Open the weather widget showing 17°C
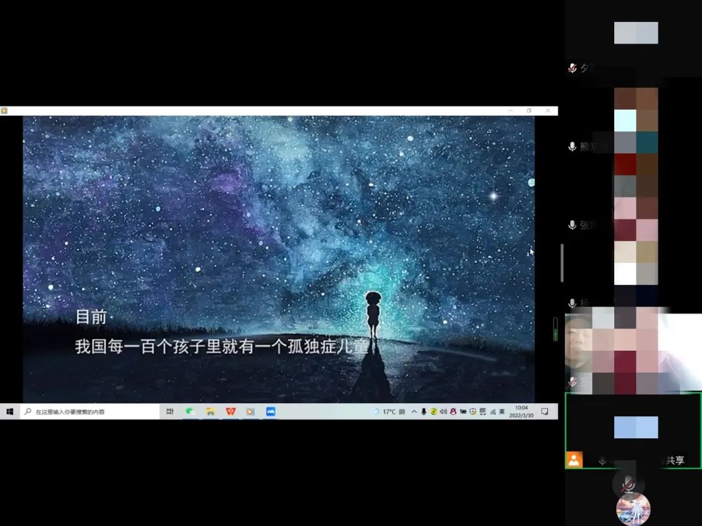The height and width of the screenshot is (526, 702). [x=387, y=412]
